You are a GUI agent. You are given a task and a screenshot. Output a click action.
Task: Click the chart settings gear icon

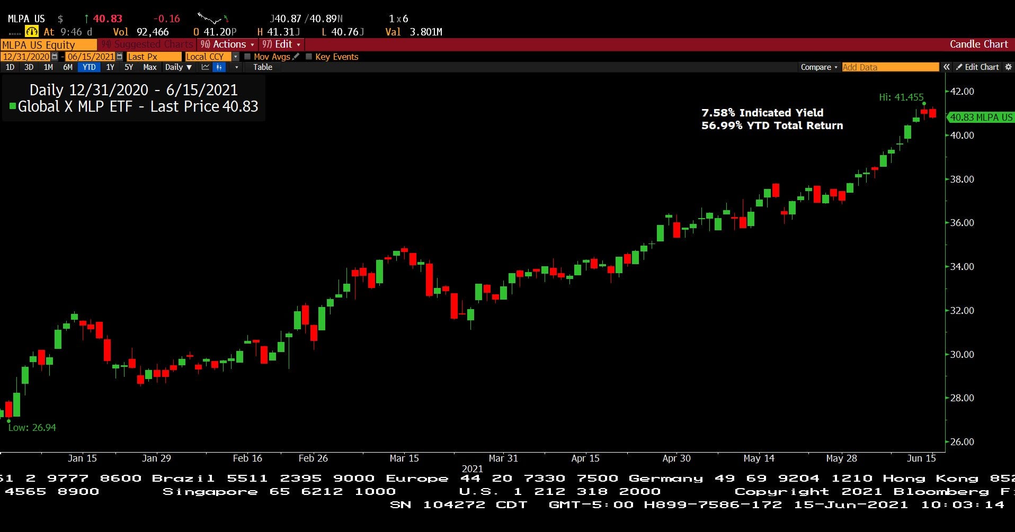click(1008, 67)
